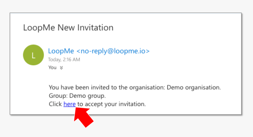Screen dimensions: 253x137
Task: Expand recipient details chevron beside "You"
Action: point(61,68)
